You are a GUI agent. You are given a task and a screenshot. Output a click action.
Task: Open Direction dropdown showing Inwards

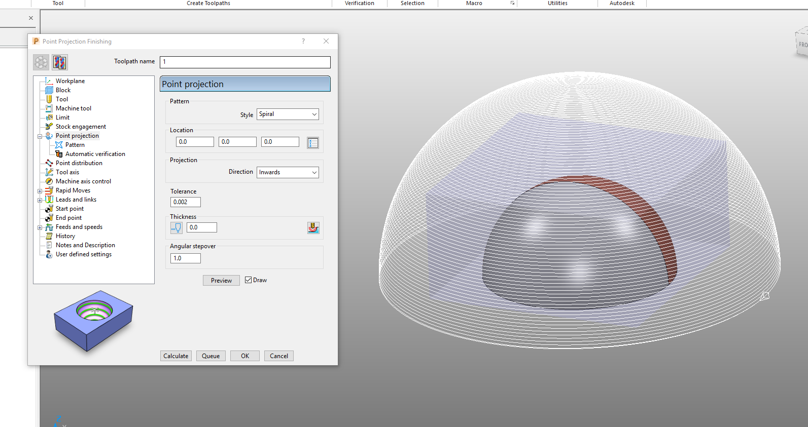pyautogui.click(x=288, y=172)
